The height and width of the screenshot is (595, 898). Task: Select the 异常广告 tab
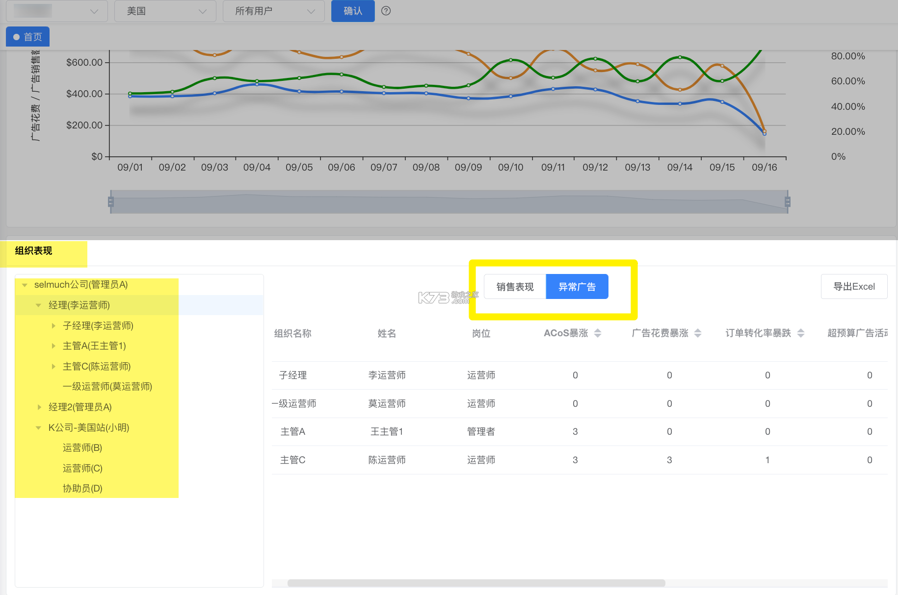[577, 287]
